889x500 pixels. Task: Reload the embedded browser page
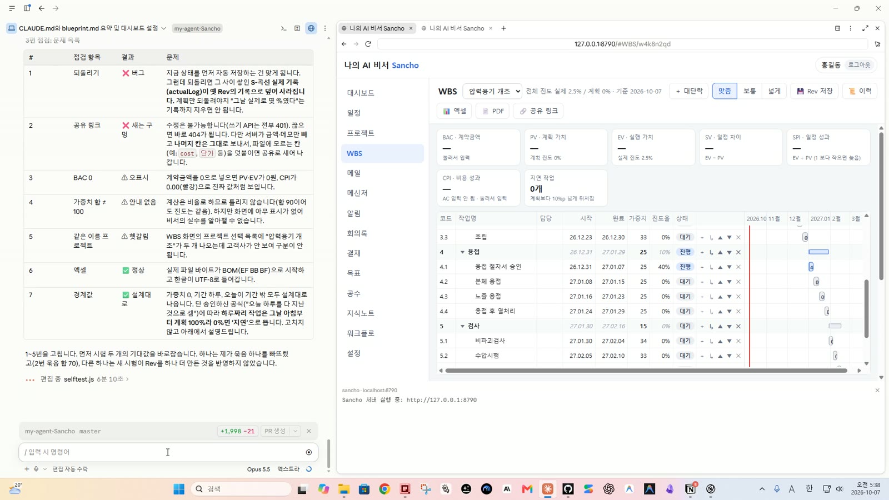[368, 44]
